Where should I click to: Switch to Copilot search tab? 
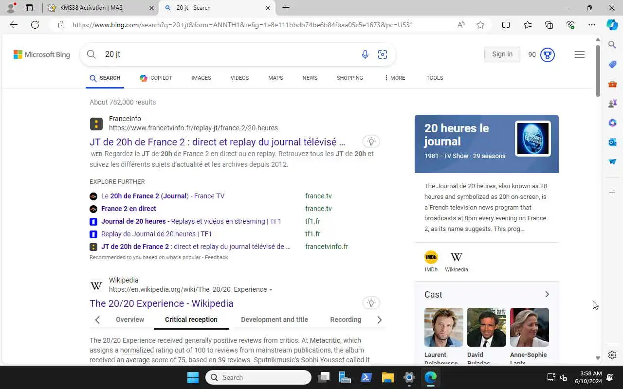[x=156, y=78]
